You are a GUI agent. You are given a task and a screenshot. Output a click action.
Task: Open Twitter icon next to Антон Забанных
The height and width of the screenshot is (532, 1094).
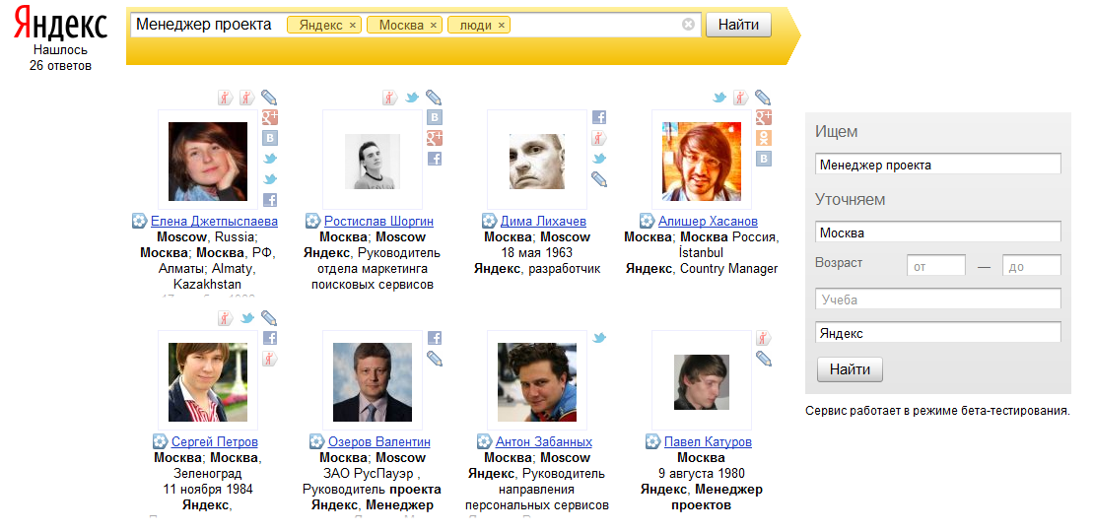point(599,338)
